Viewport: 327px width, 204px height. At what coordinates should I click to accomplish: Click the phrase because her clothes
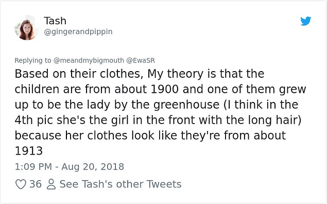71,136
